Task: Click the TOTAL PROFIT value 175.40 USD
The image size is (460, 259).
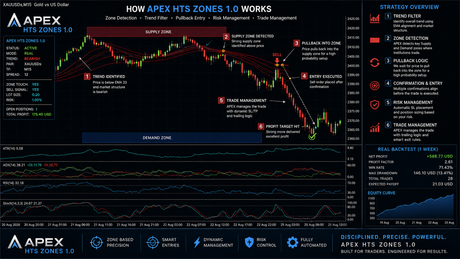Action: click(42, 114)
